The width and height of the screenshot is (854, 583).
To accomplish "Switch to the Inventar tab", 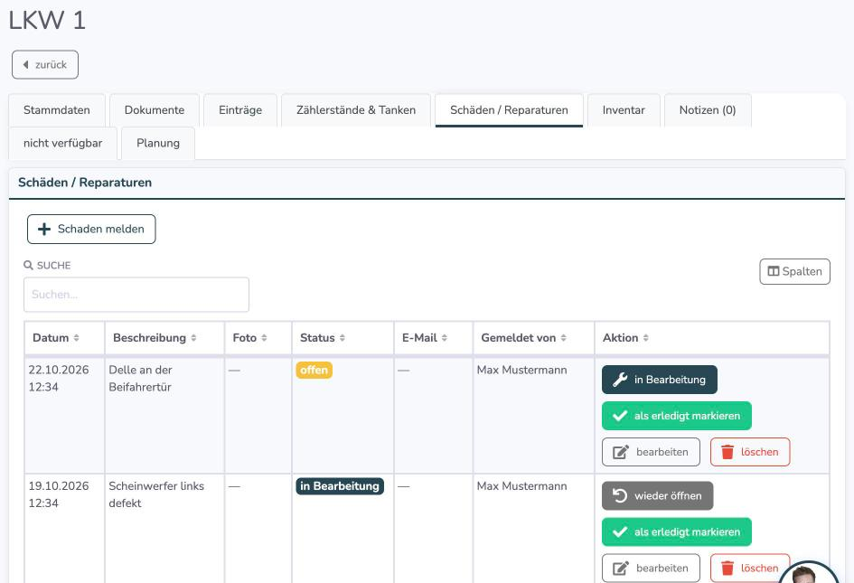I will [624, 110].
